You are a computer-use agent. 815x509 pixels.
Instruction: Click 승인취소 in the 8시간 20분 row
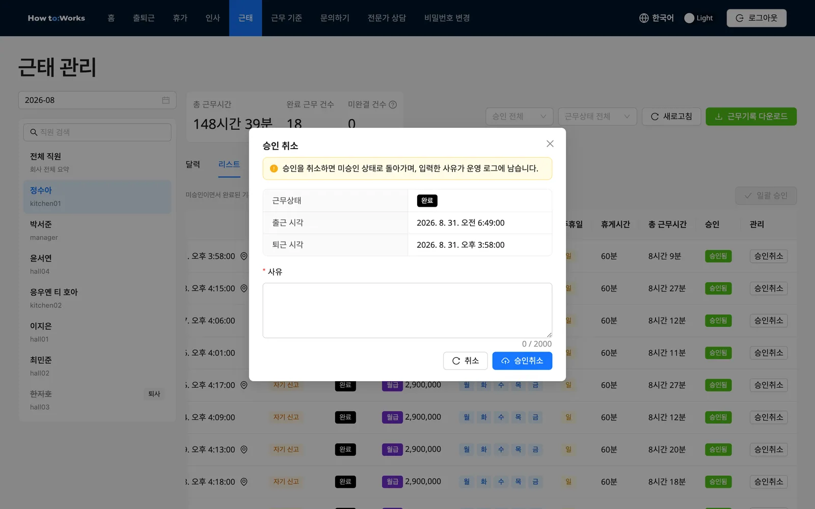coord(769,449)
